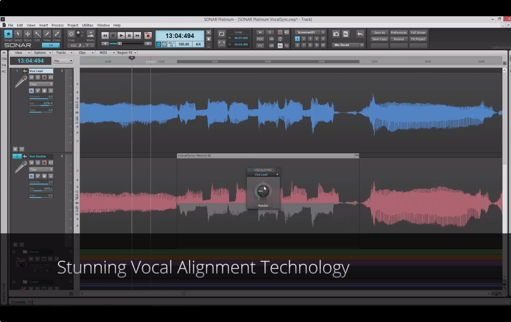
Task: Toggle global Solo S button
Action: [x=270, y=32]
